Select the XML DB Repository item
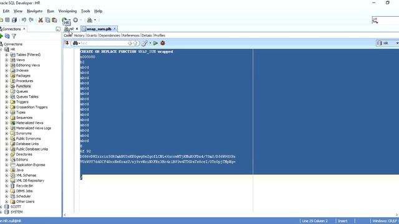 pyautogui.click(x=30, y=180)
